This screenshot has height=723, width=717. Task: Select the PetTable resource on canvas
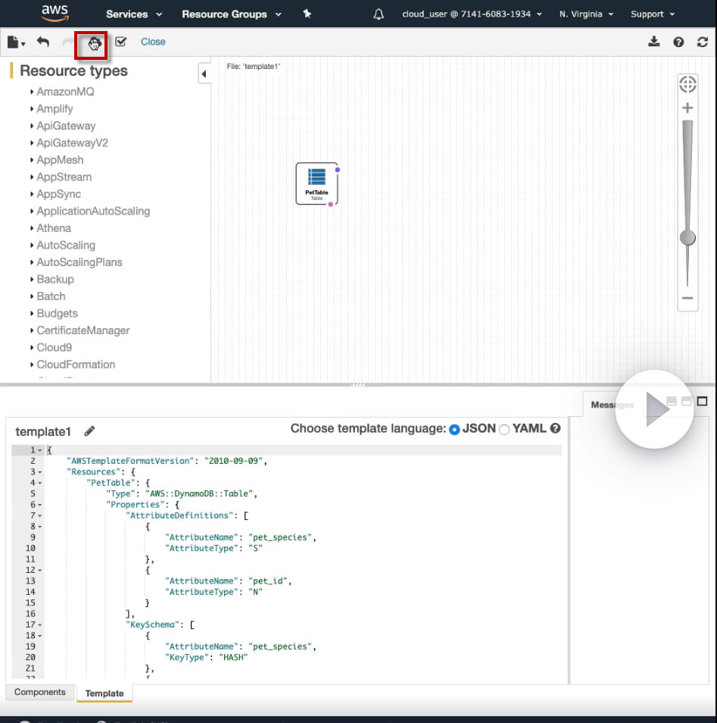pos(316,183)
